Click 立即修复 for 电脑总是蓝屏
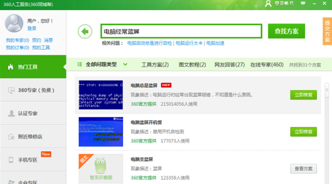 tap(303, 95)
